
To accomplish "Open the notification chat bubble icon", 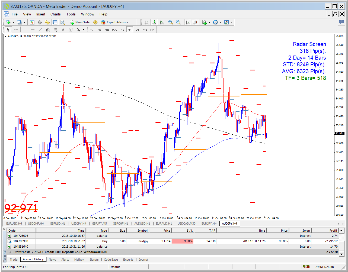I will pyautogui.click(x=341, y=22).
